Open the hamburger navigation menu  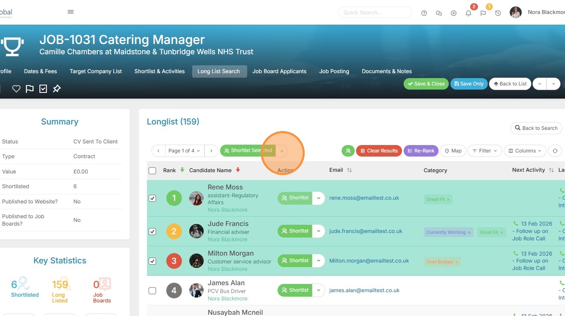(x=71, y=12)
